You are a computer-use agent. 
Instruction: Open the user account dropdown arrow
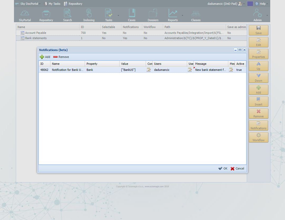pyautogui.click(x=244, y=4)
